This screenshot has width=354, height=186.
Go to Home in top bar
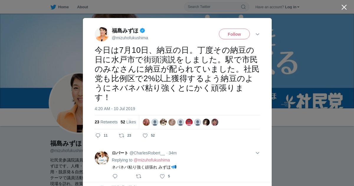63,7
